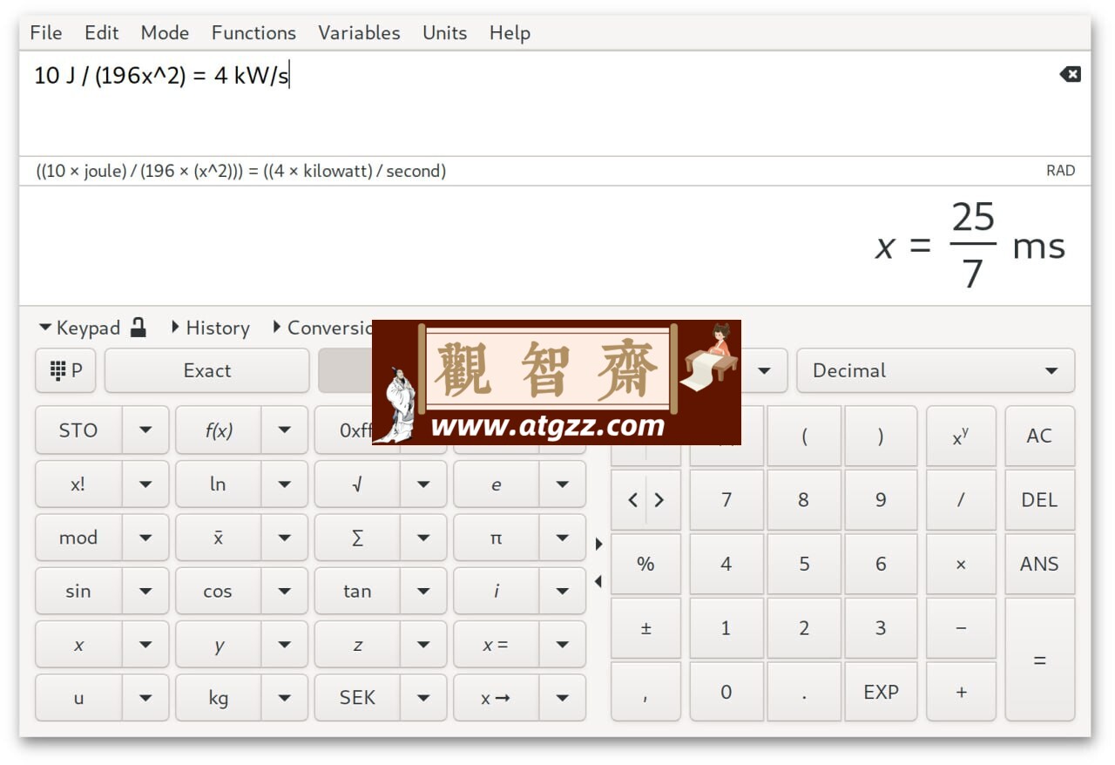Open the Functions menu

[253, 33]
